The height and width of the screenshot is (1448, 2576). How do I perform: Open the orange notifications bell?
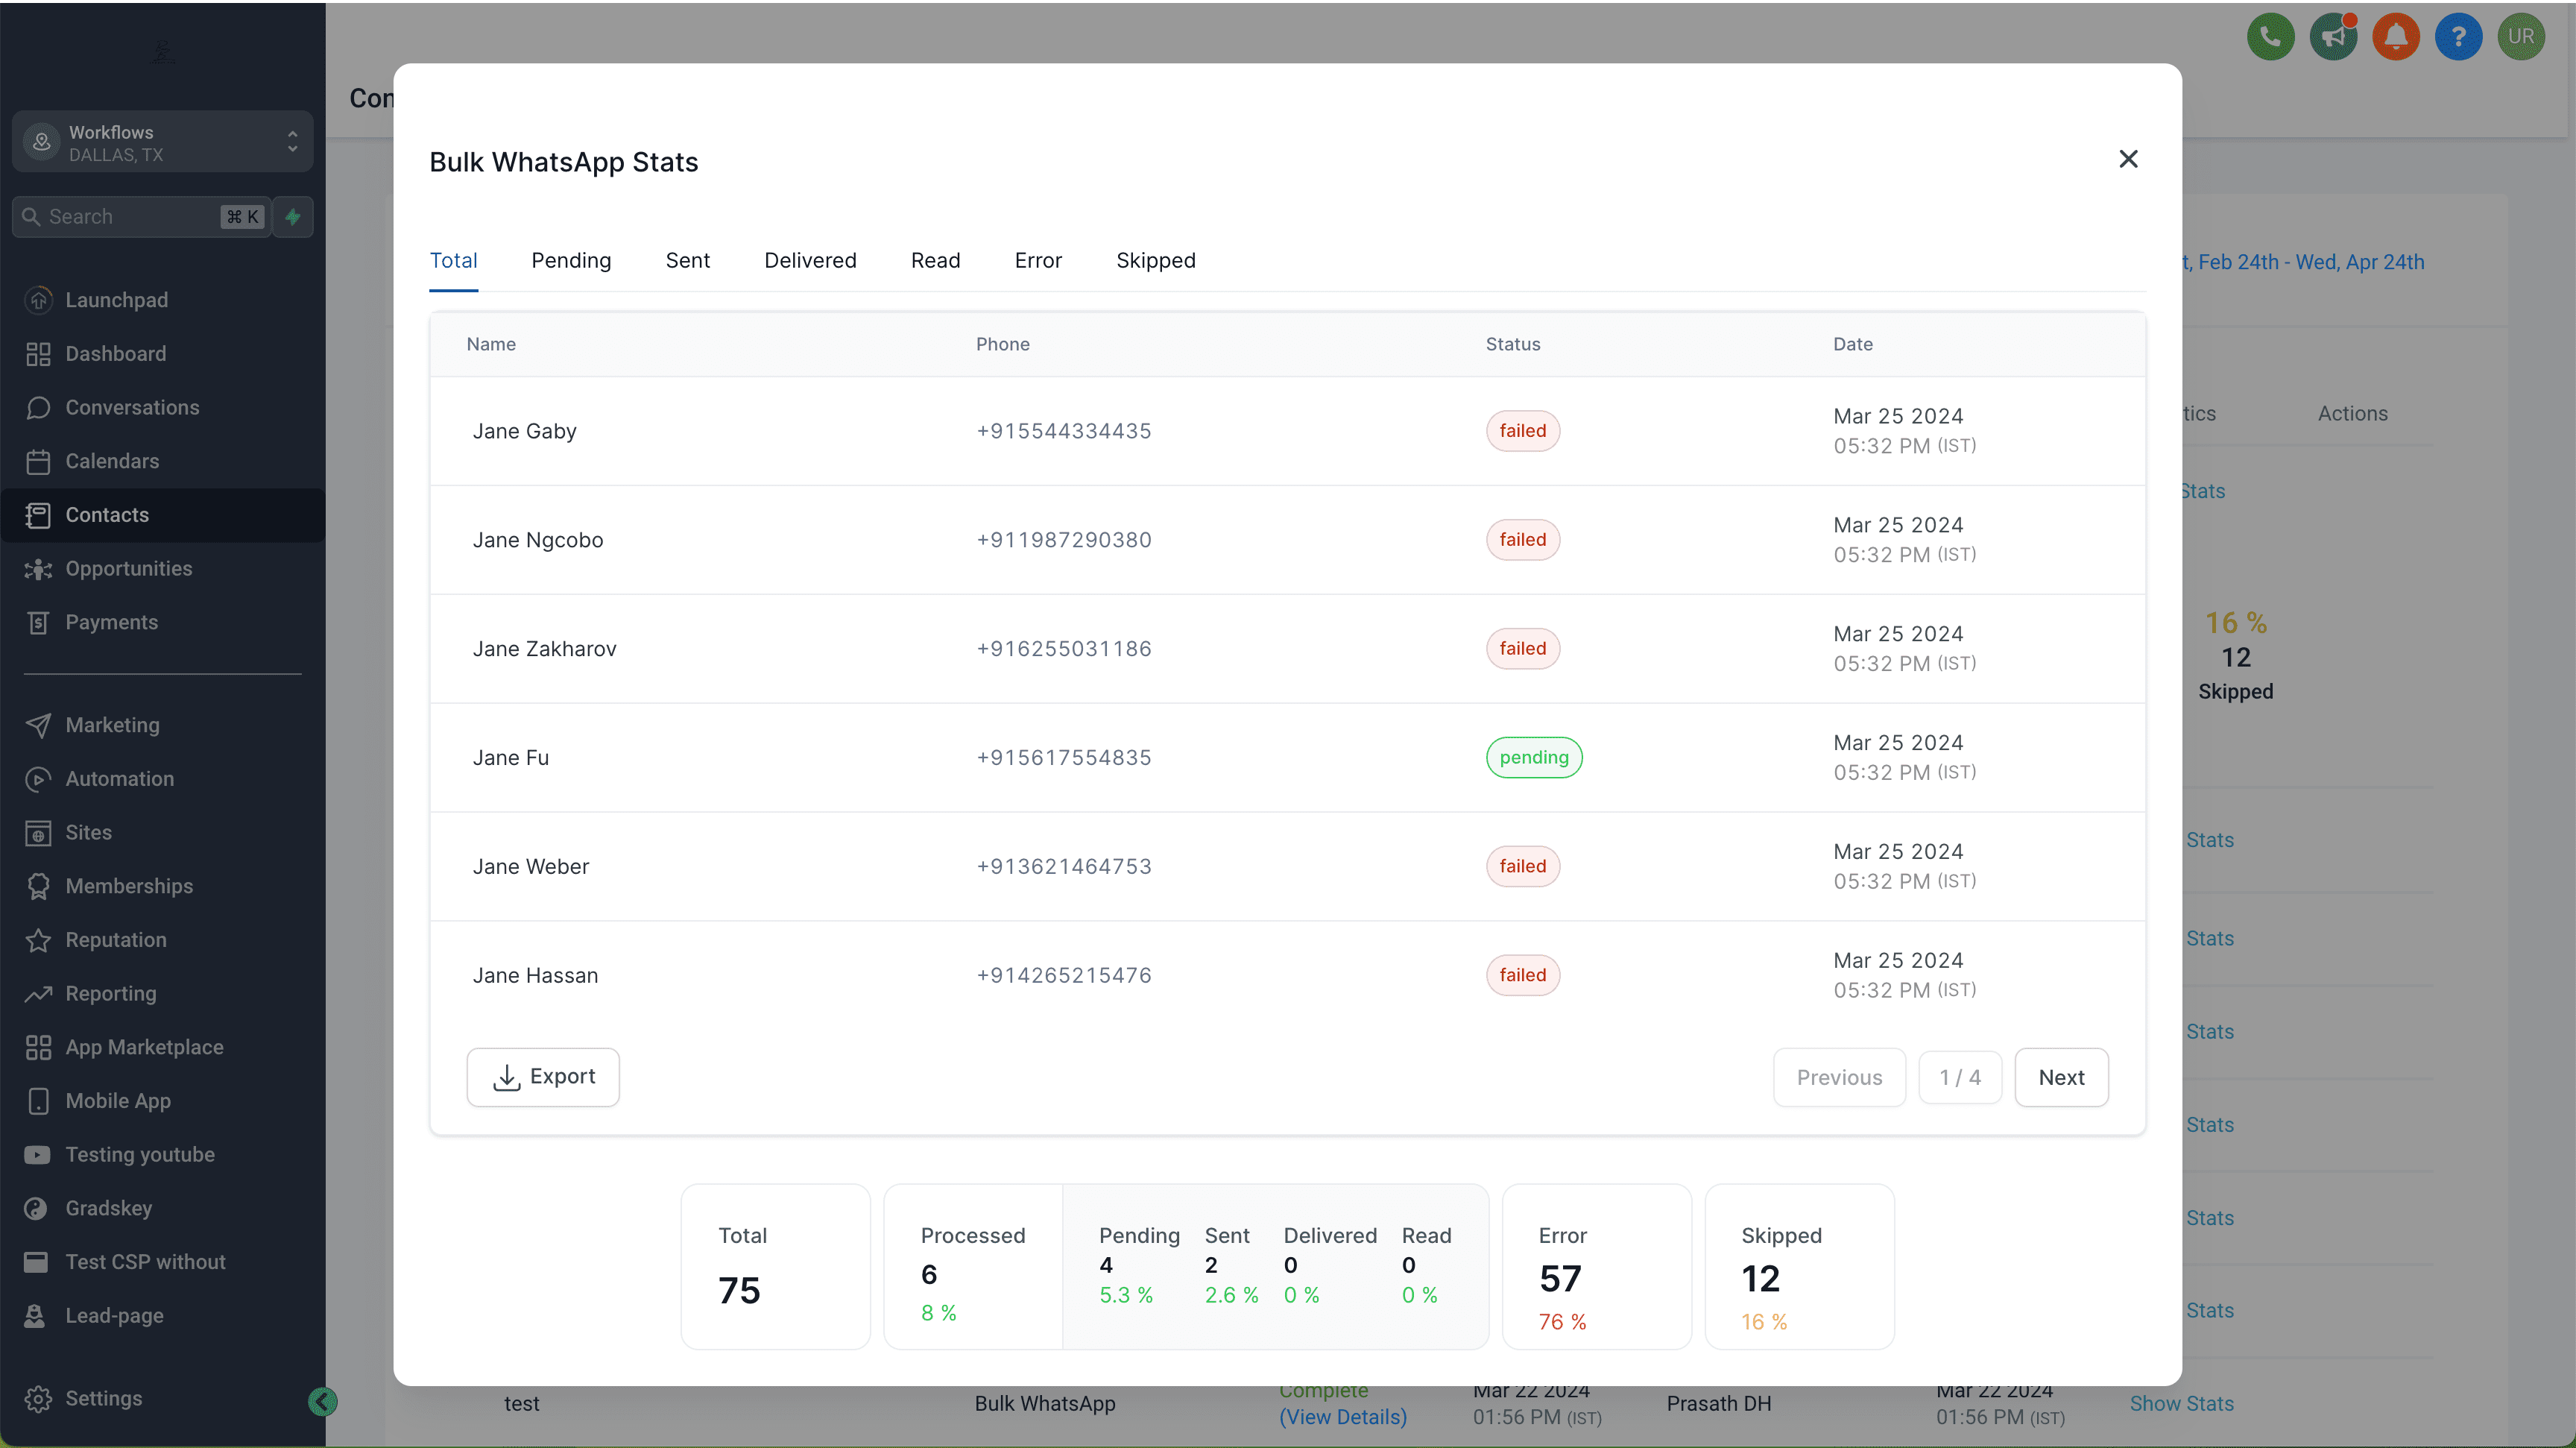click(2395, 37)
